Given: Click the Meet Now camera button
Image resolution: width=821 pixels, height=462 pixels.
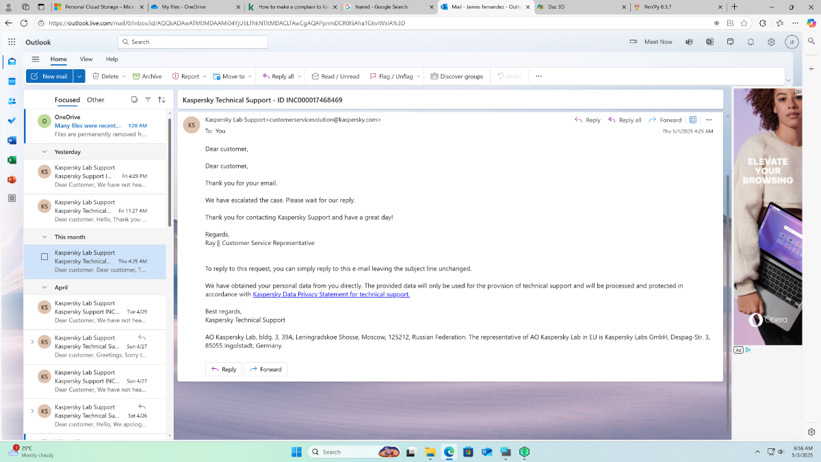Looking at the screenshot, I should (651, 42).
